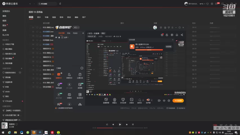Viewport: 240px width, 135px height.
Task: Add 手机投屏 phone screen source
Action: pyautogui.click(x=123, y=101)
